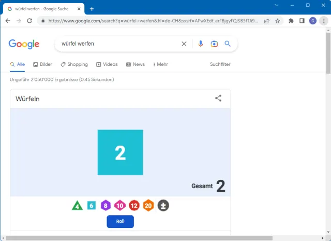Start voice search with microphone
331x241 pixels.
201,44
